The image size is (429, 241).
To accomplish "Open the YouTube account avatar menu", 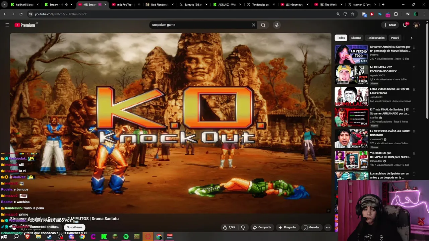I will pos(416,25).
